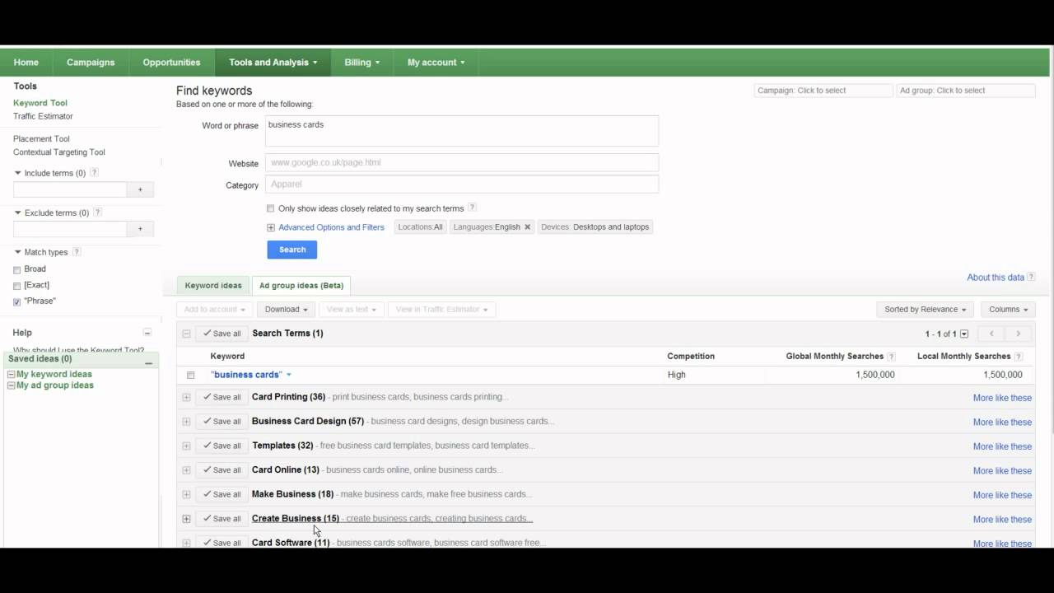Screen dimensions: 1054x593
Task: Go to the Opportunities tab
Action: pos(171,63)
